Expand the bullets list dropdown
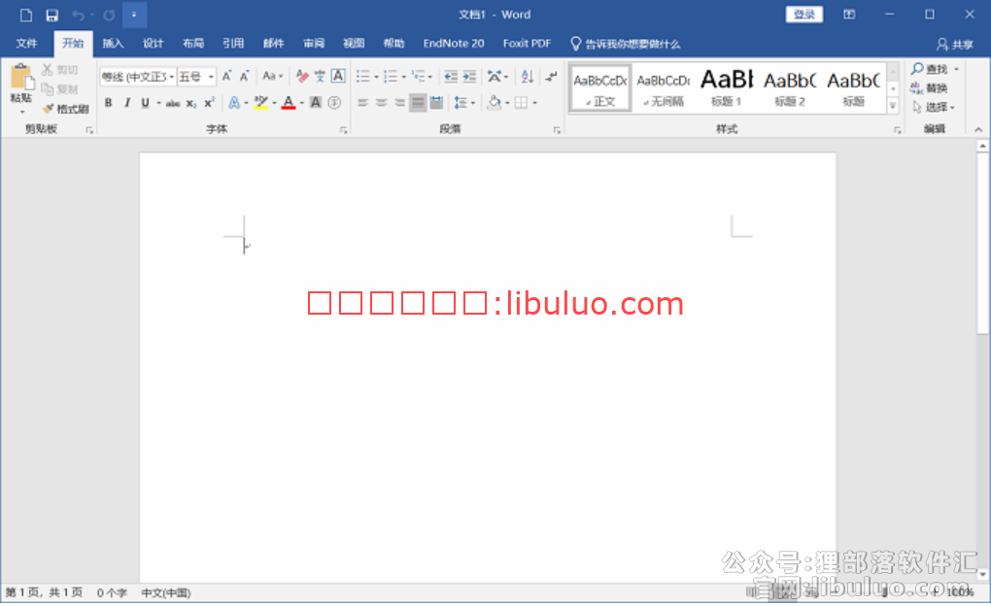This screenshot has height=606, width=991. click(x=376, y=78)
